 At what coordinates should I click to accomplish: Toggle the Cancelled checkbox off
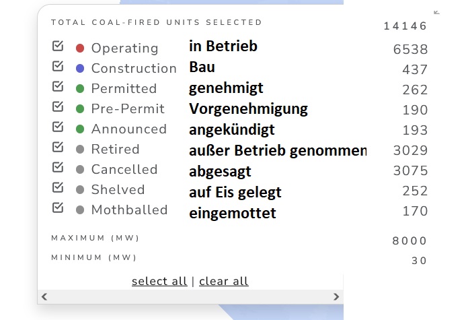58,168
